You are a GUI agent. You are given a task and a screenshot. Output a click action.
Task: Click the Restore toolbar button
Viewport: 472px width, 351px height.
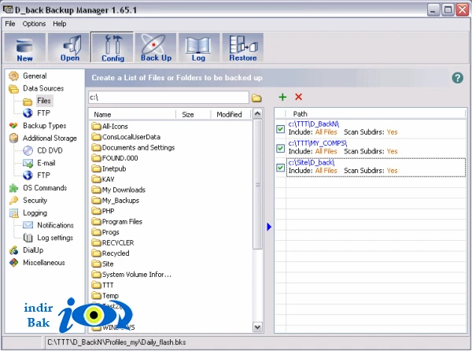tap(242, 47)
